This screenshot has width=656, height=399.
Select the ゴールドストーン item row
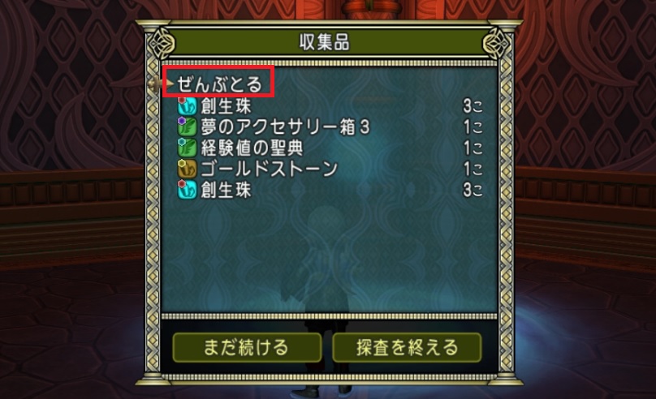pos(330,169)
